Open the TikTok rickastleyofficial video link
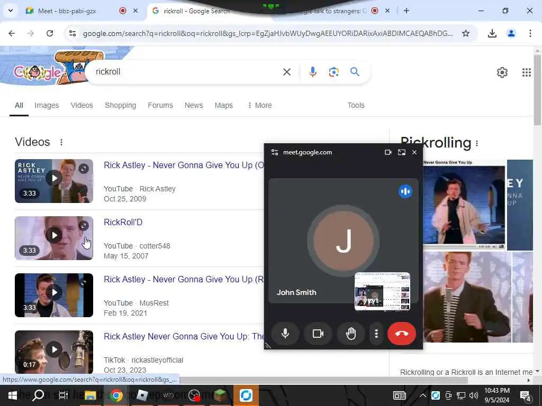 184,336
